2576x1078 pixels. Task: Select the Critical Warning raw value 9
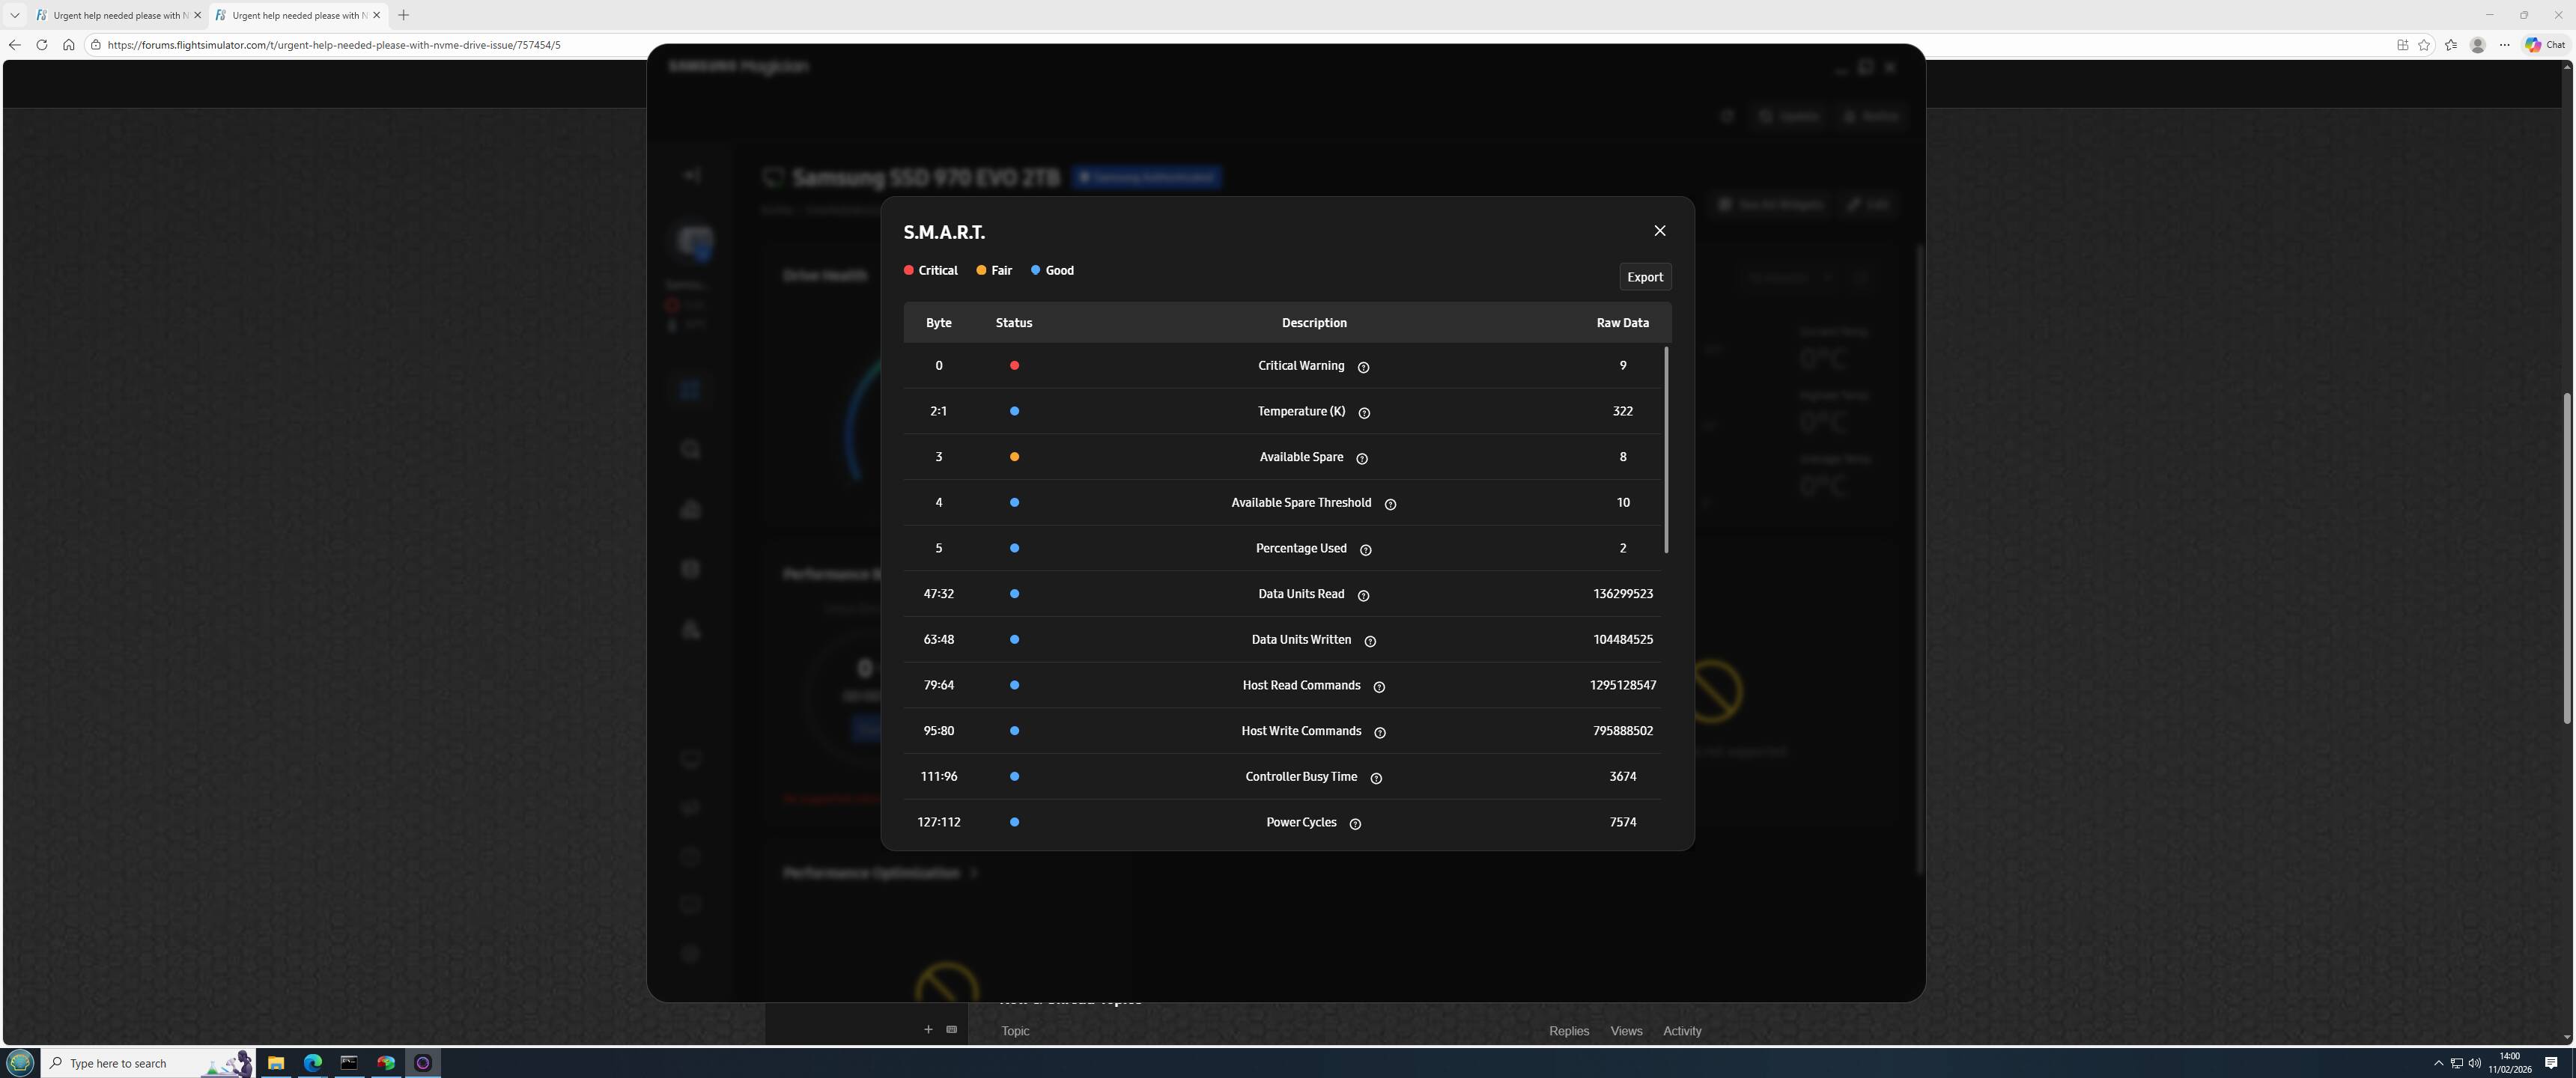coord(1623,366)
